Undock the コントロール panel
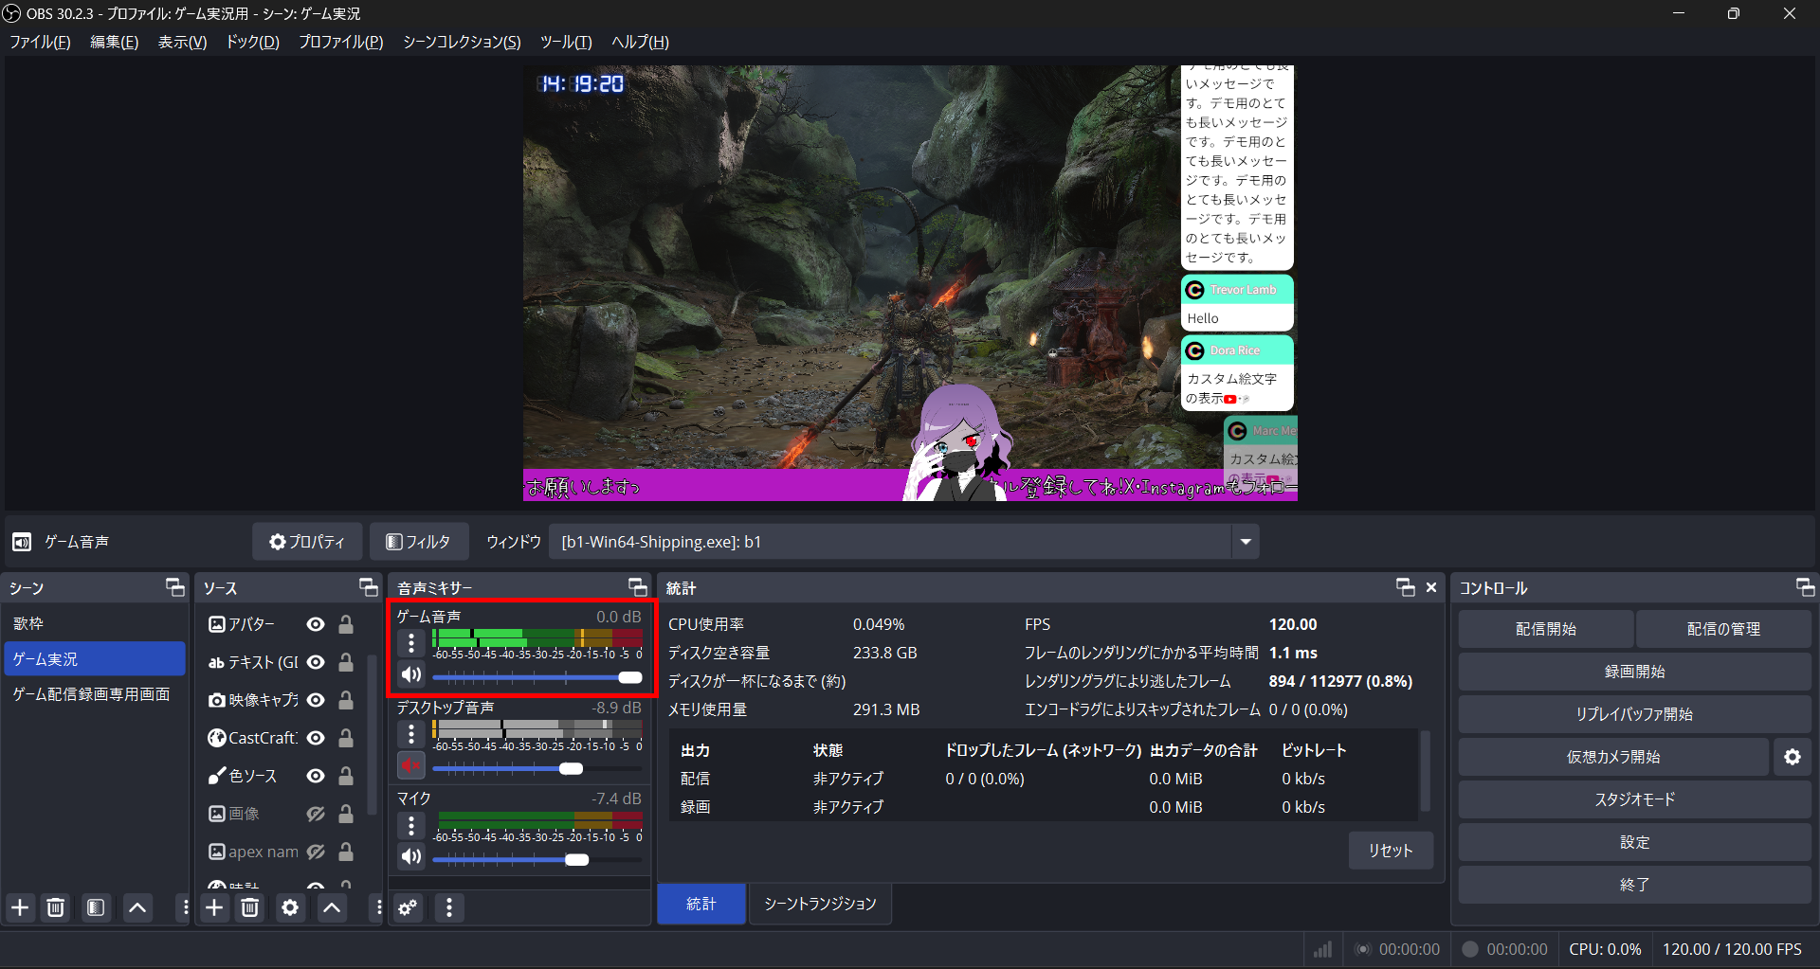This screenshot has width=1820, height=969. pyautogui.click(x=1805, y=587)
